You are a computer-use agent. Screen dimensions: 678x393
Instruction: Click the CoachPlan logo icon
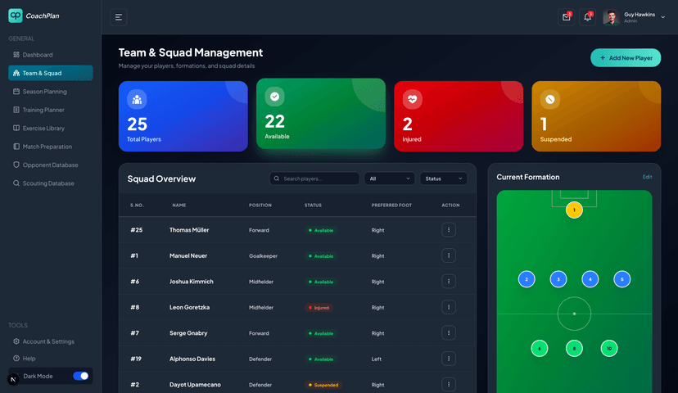16,16
